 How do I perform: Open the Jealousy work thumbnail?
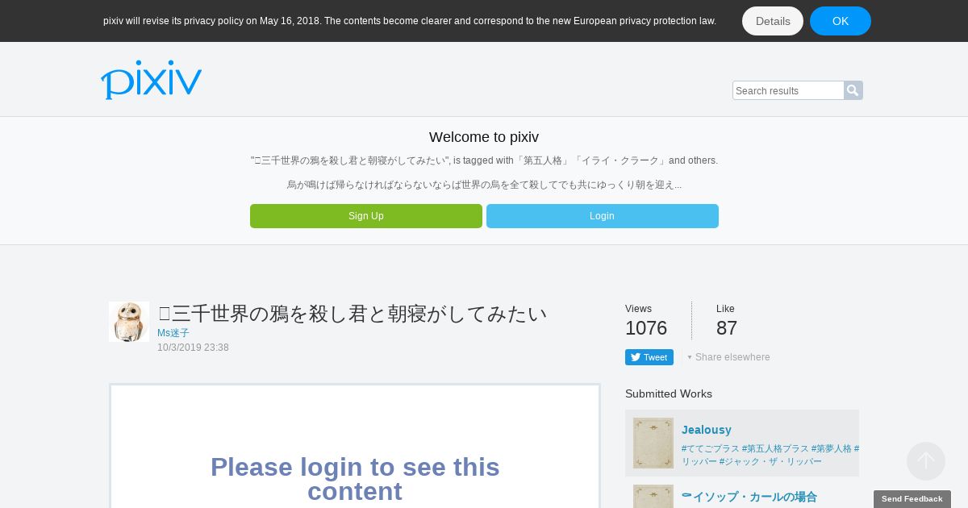tap(653, 443)
